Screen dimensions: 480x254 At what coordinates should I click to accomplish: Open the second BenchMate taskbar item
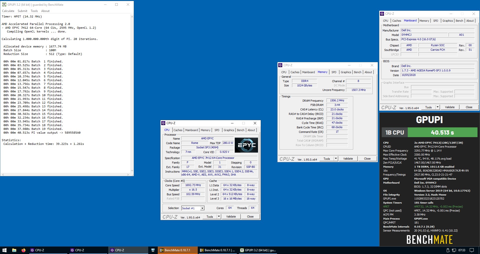point(217,250)
